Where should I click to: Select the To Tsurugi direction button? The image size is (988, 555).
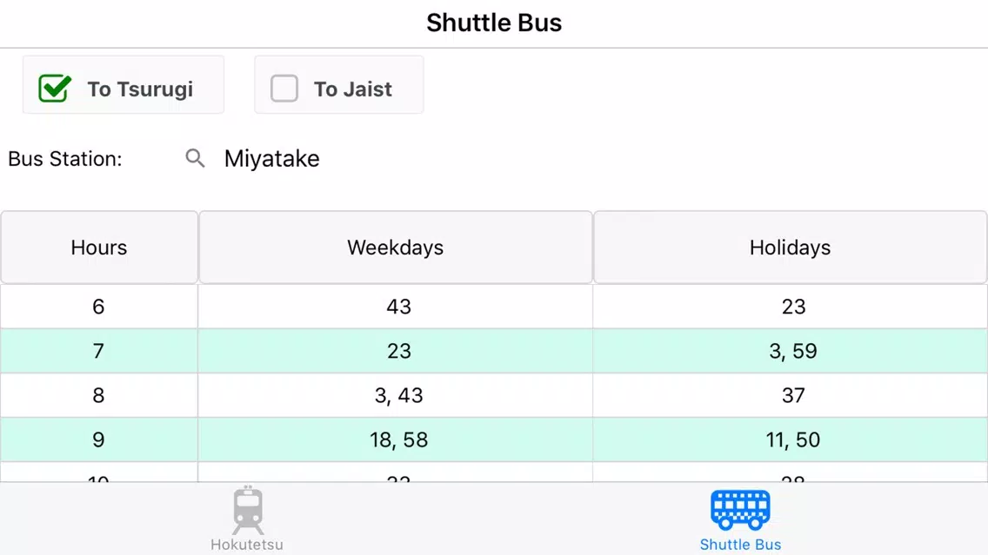click(123, 85)
